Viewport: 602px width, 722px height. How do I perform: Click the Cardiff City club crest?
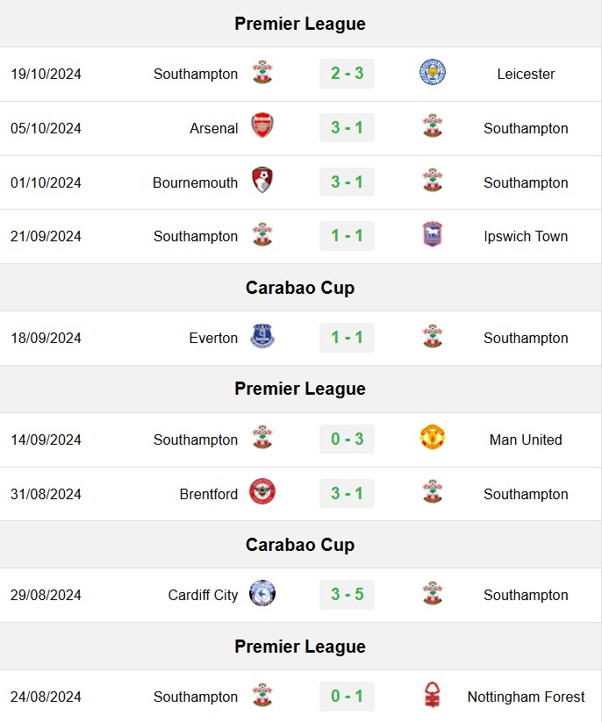click(262, 593)
